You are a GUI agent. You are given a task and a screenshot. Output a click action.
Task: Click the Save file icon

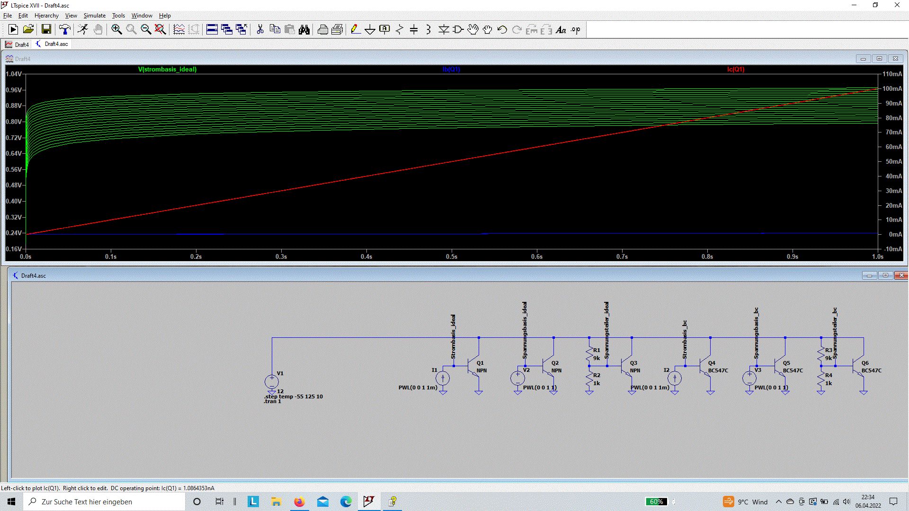[x=46, y=30]
